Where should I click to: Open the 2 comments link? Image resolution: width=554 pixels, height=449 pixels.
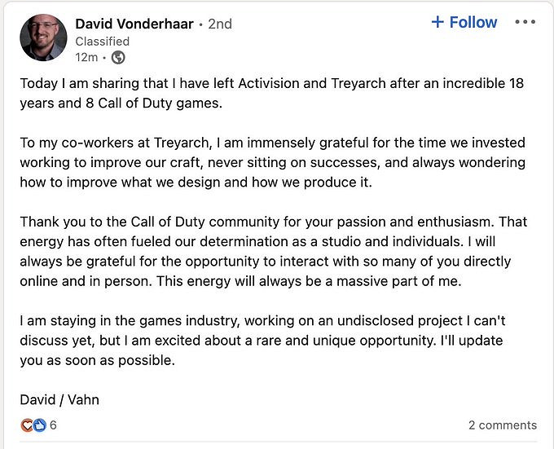click(502, 425)
